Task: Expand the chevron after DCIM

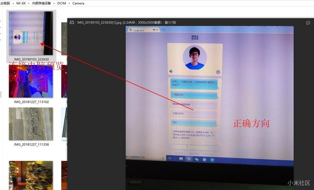Action: pyautogui.click(x=69, y=4)
